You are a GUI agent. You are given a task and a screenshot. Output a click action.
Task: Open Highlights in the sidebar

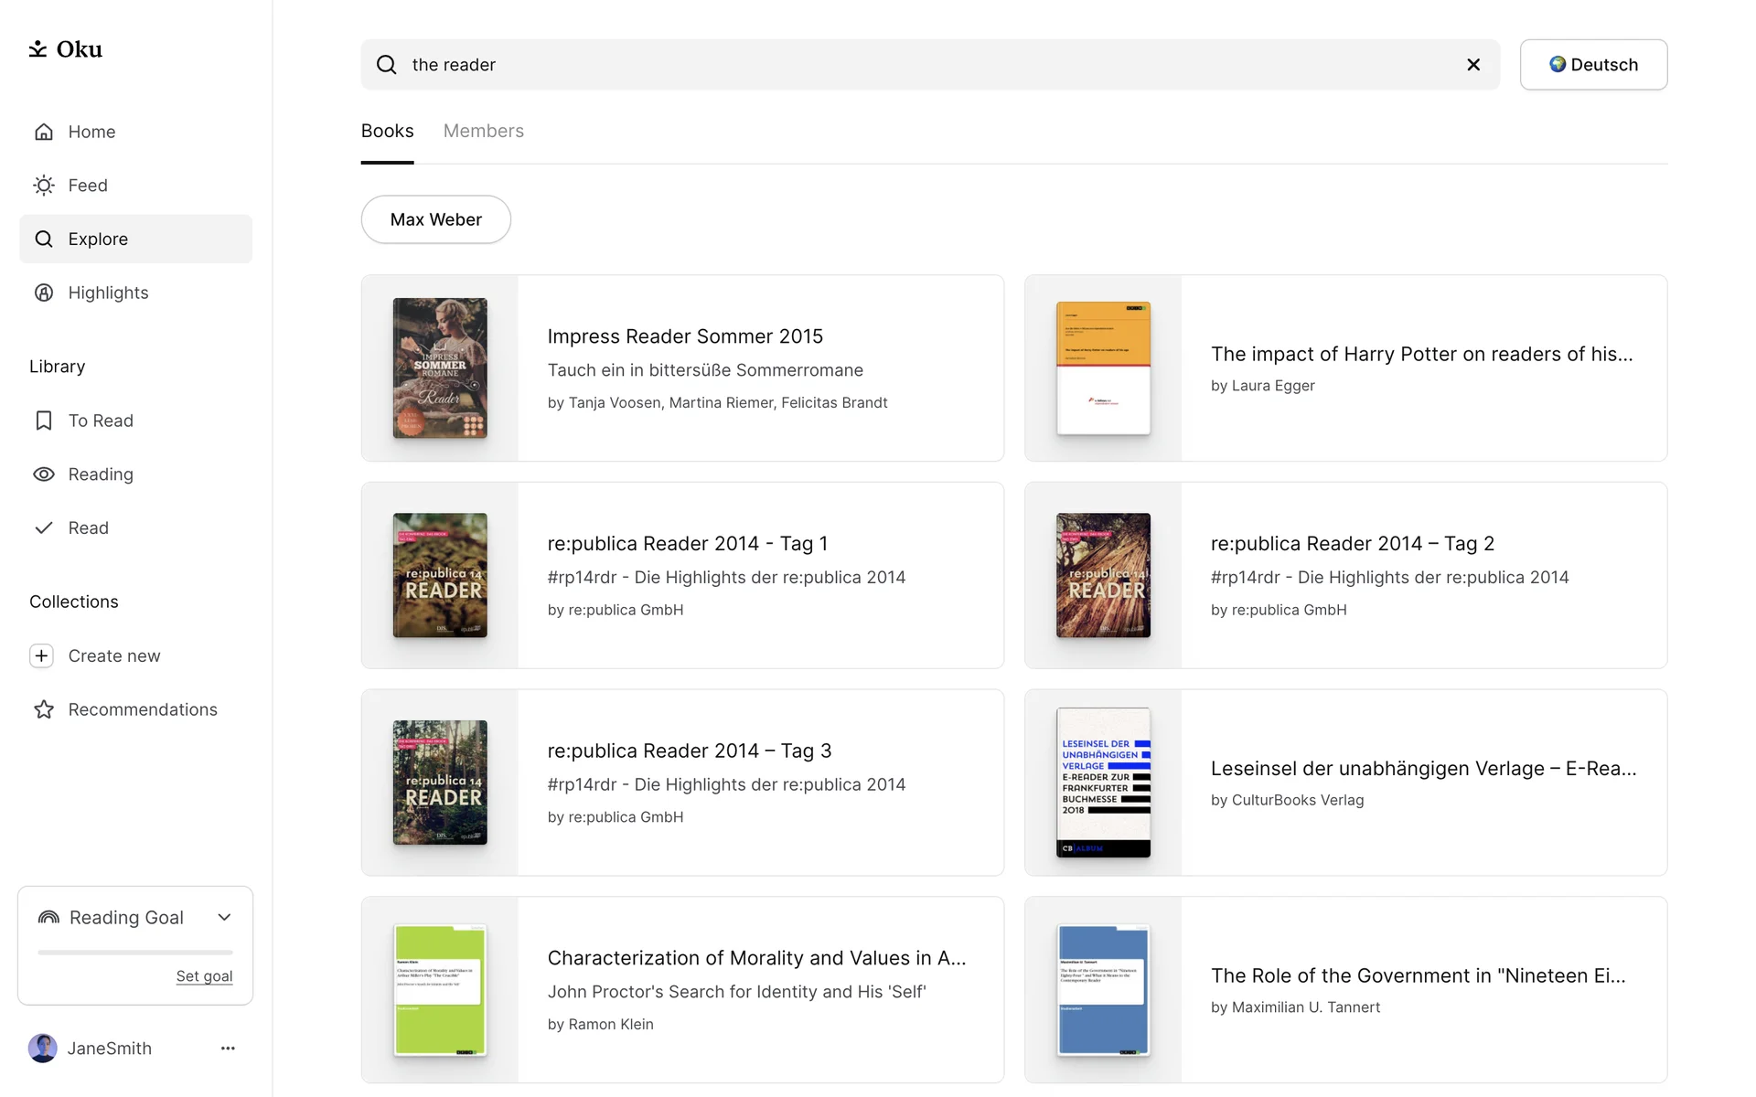tap(107, 293)
